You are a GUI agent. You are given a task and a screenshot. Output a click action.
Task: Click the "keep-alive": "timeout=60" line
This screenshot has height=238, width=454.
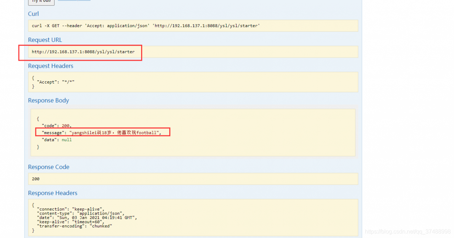71,222
